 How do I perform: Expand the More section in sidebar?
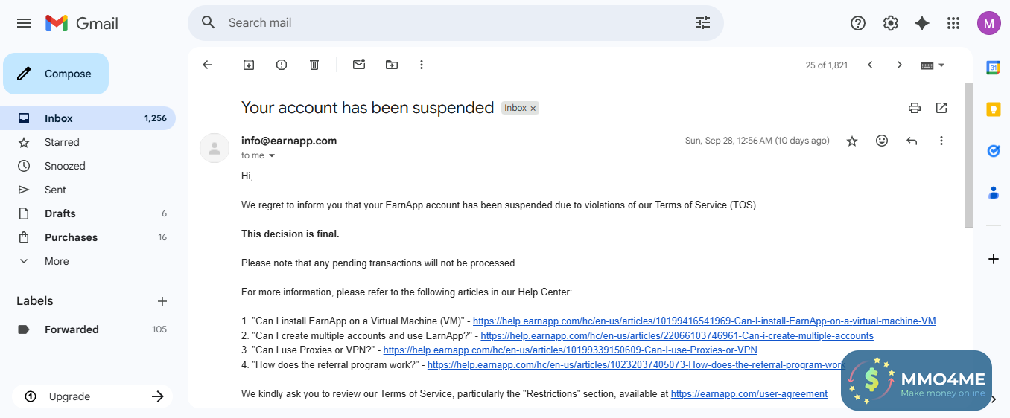click(57, 261)
